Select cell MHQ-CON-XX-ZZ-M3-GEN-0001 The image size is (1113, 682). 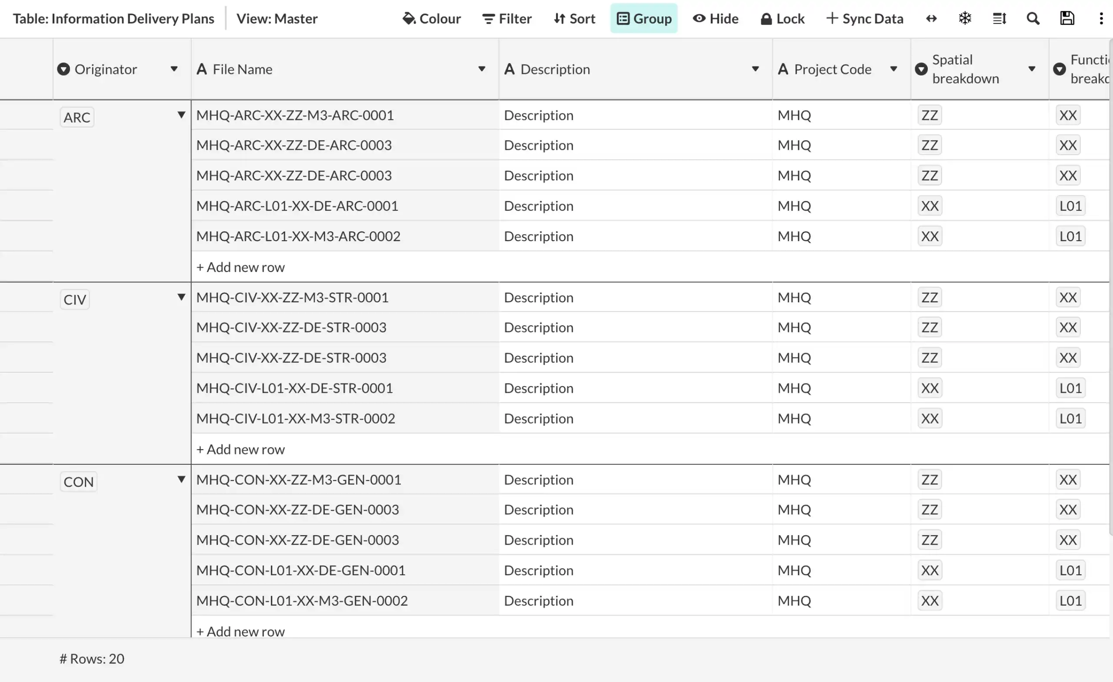[x=299, y=479]
